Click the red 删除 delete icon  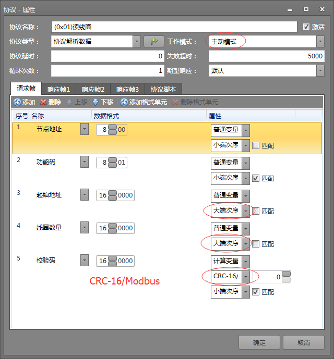43,102
